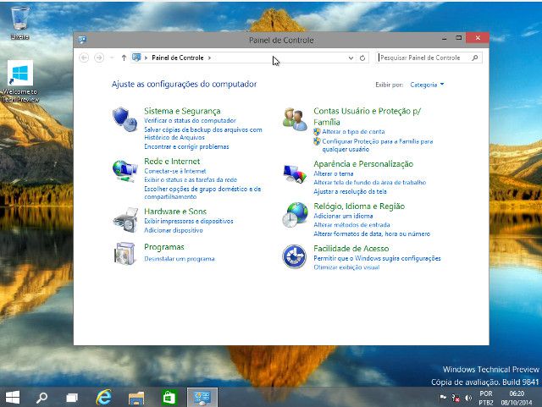This screenshot has height=407, width=542.
Task: Expand the address bar history dropdown
Action: (351, 58)
